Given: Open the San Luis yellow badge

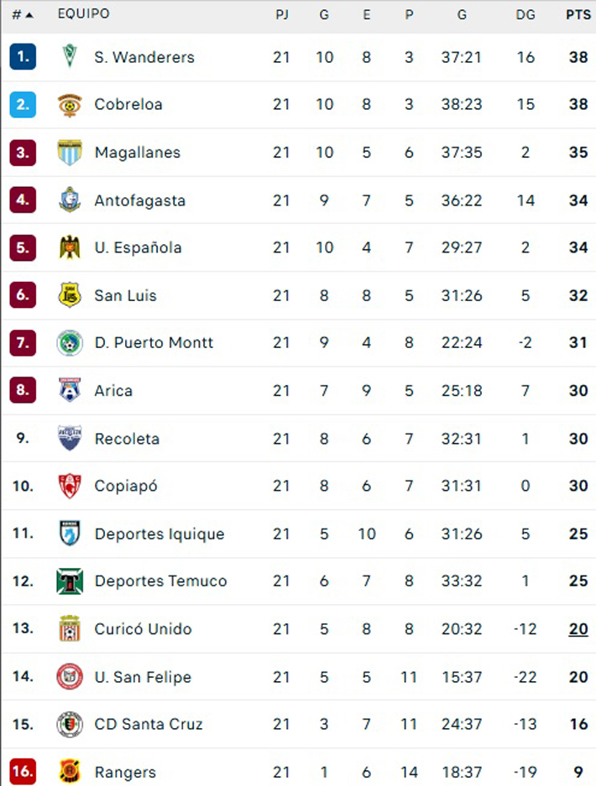Looking at the screenshot, I should 70,295.
